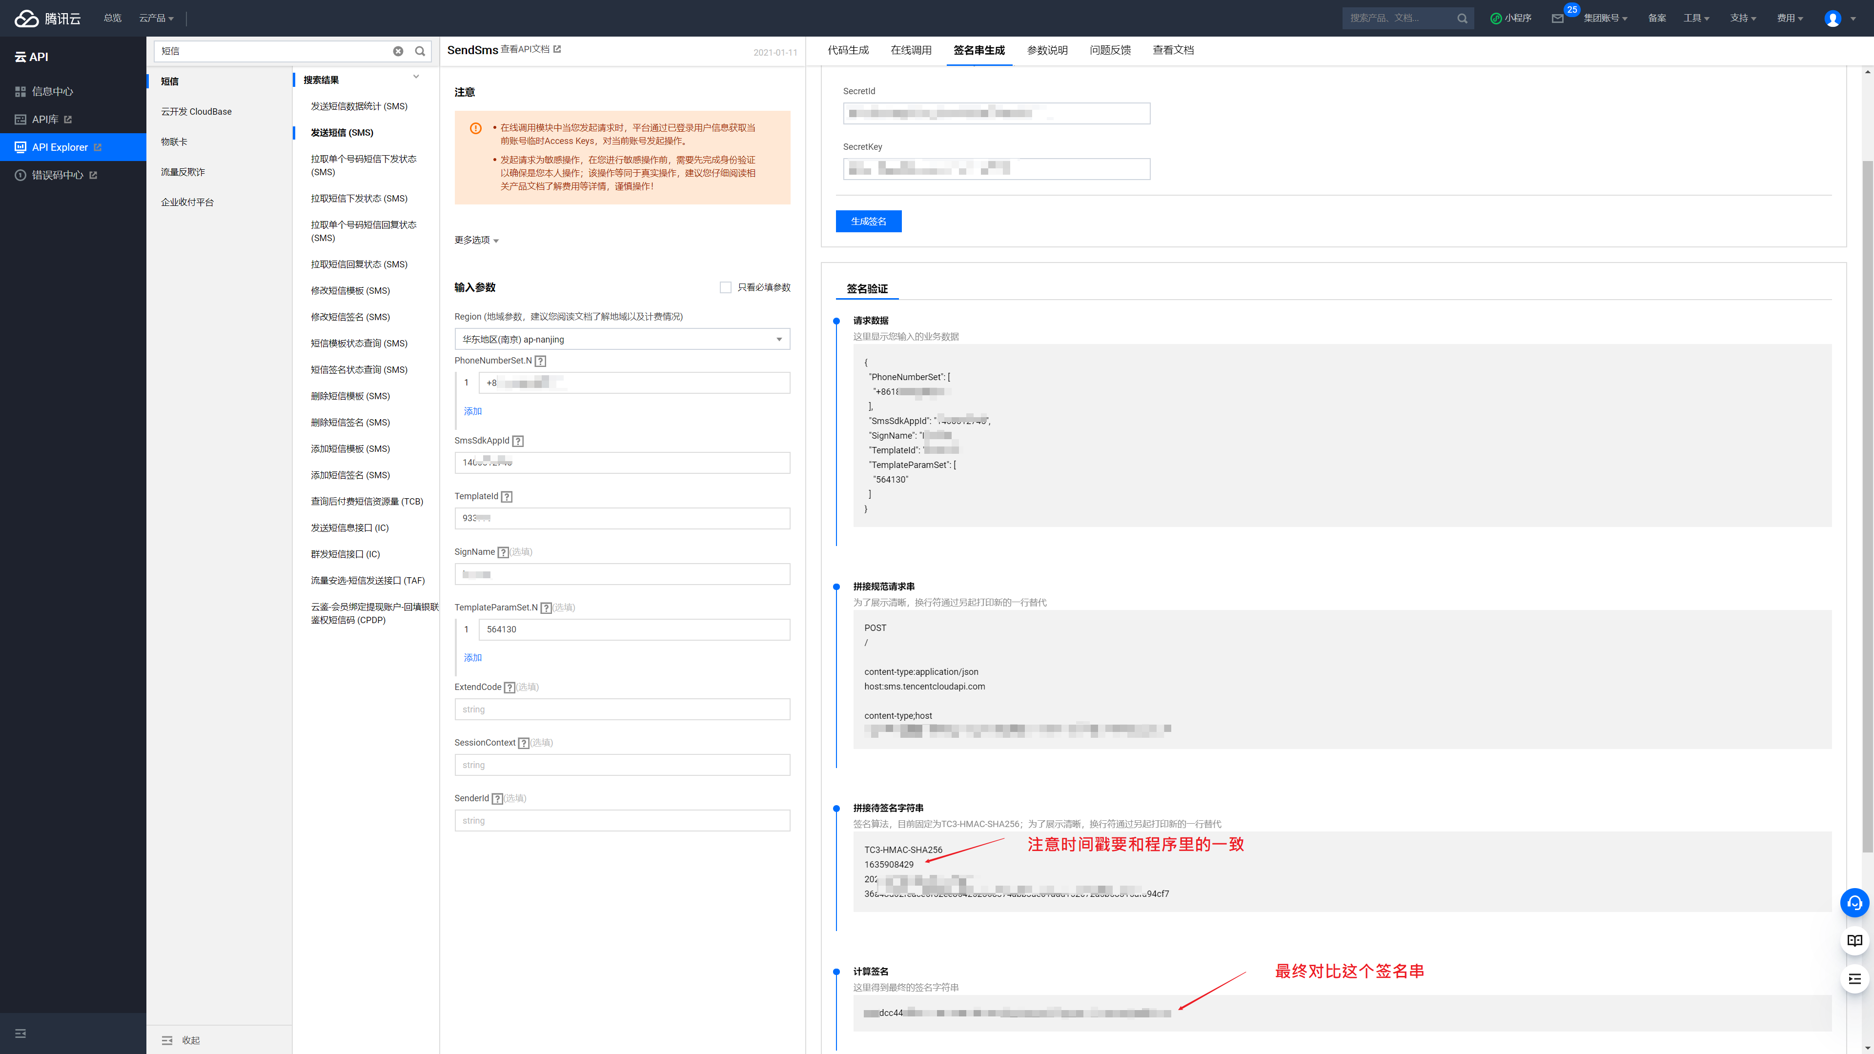Viewport: 1874px width, 1054px height.
Task: Click the SessionContext input field
Action: tap(622, 765)
